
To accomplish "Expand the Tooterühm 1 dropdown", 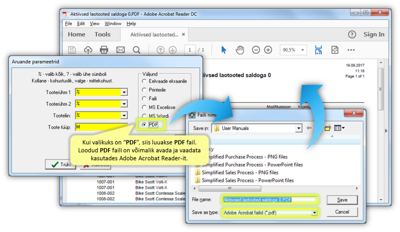I will (x=124, y=92).
